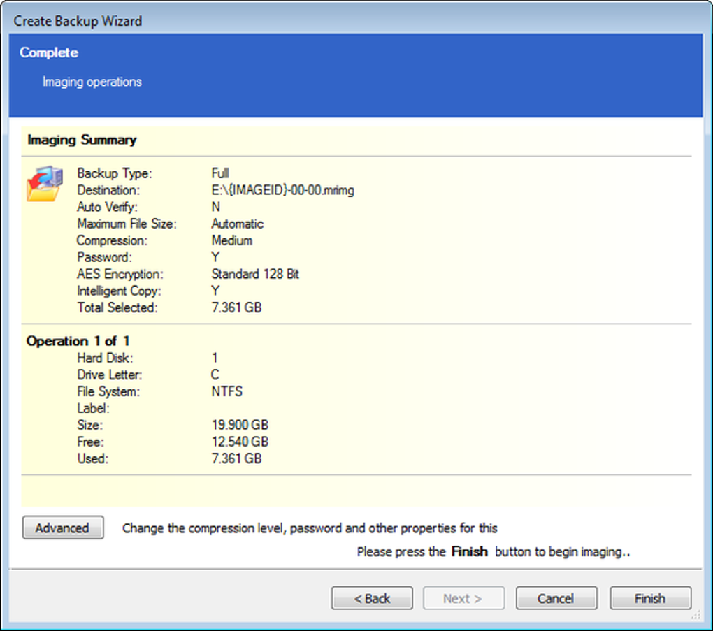Click the Cancel button

(x=556, y=598)
